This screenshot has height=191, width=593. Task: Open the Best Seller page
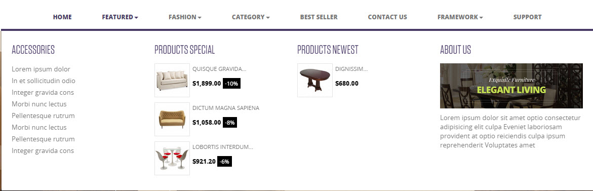319,17
